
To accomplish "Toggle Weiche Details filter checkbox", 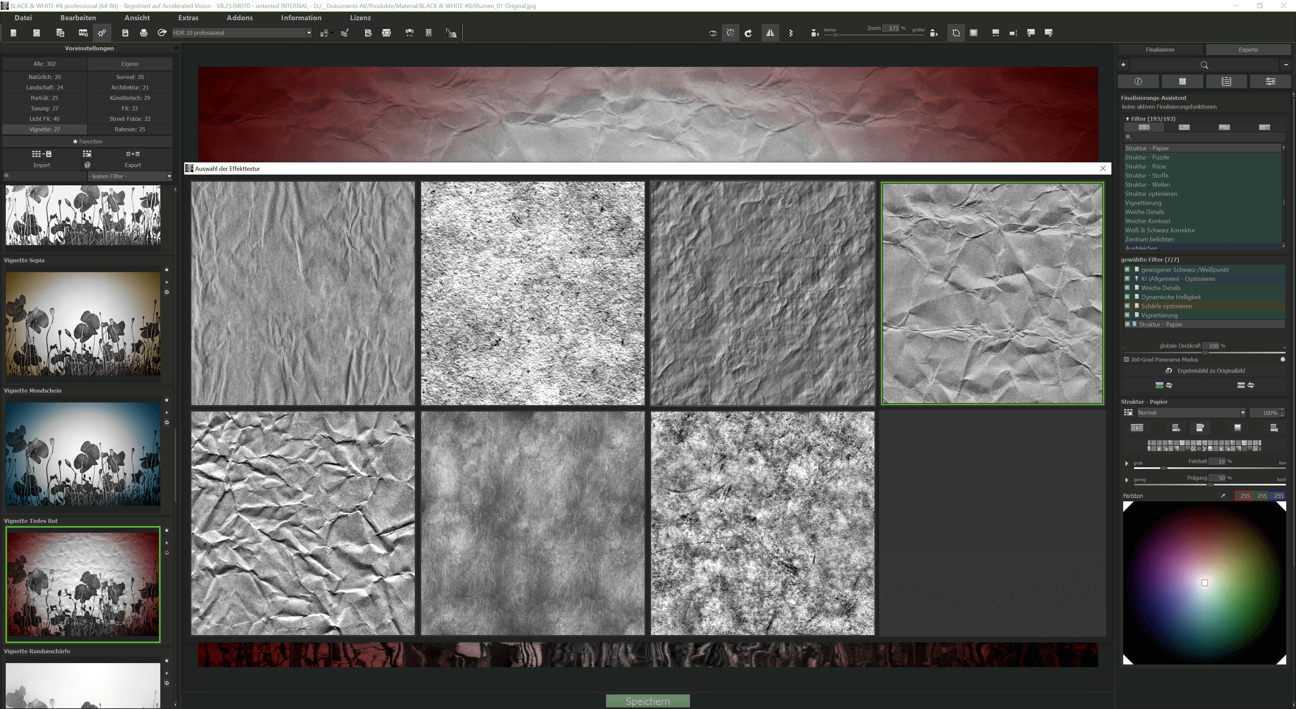I will click(1127, 288).
